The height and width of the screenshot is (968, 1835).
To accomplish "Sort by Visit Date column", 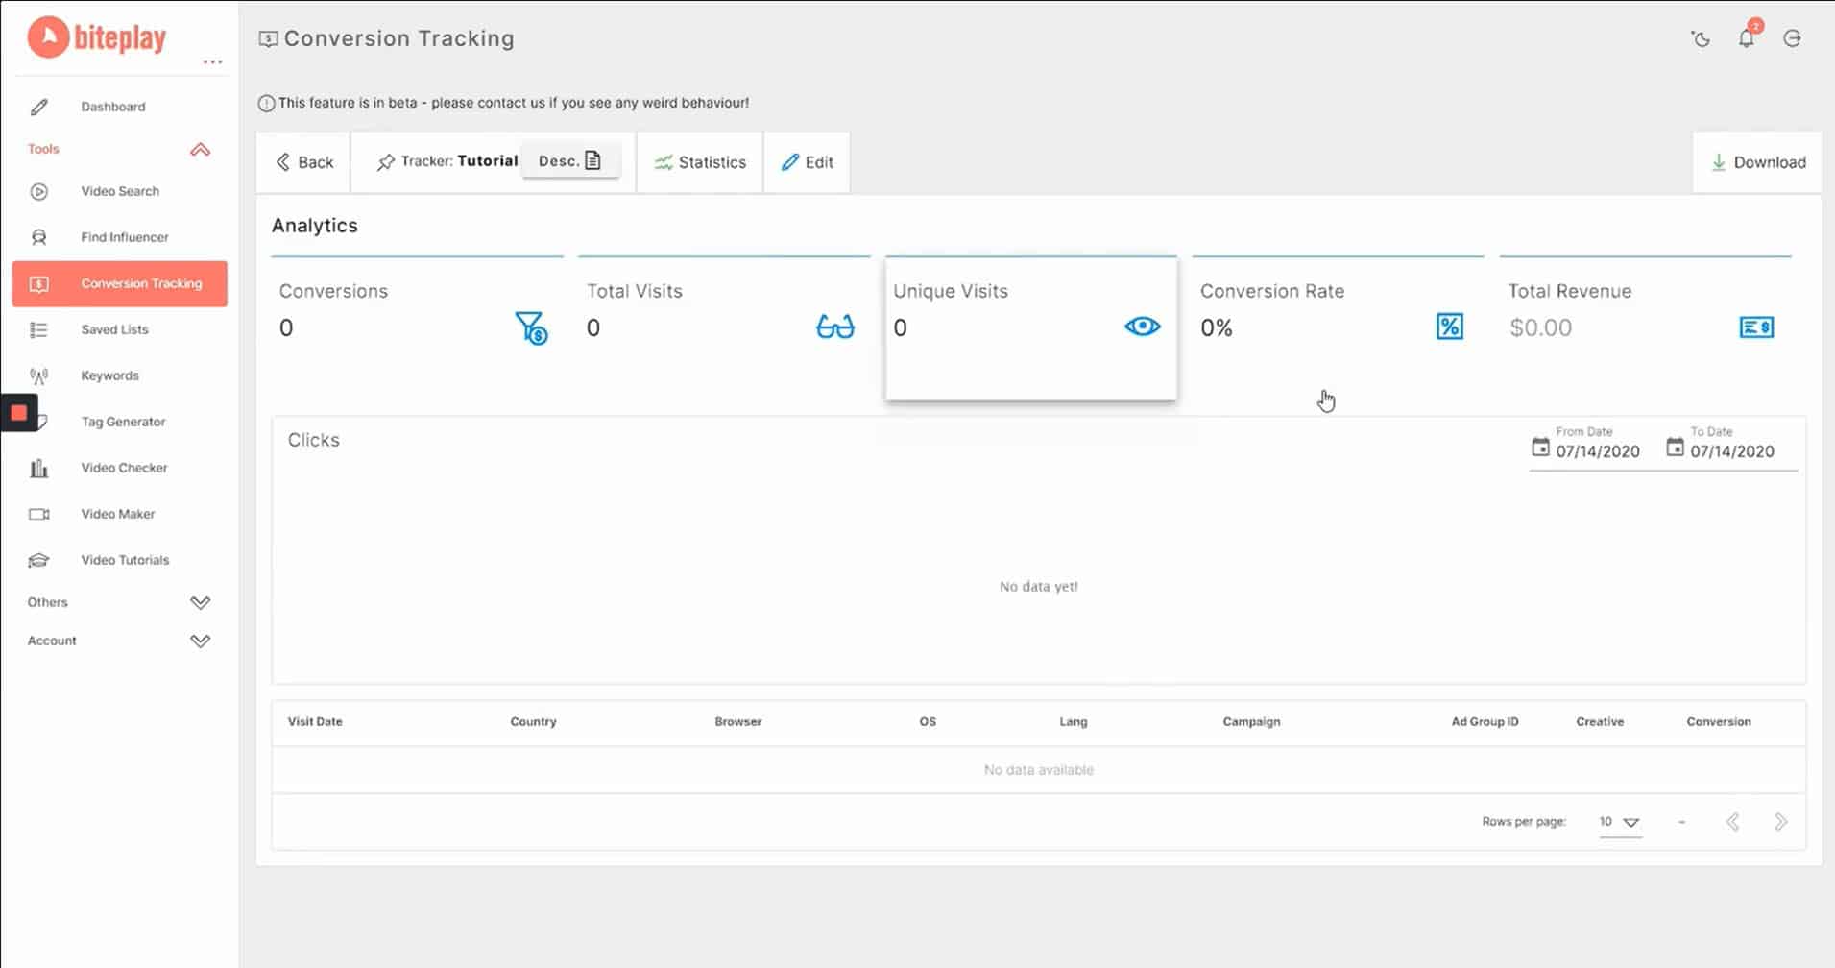I will [x=315, y=722].
